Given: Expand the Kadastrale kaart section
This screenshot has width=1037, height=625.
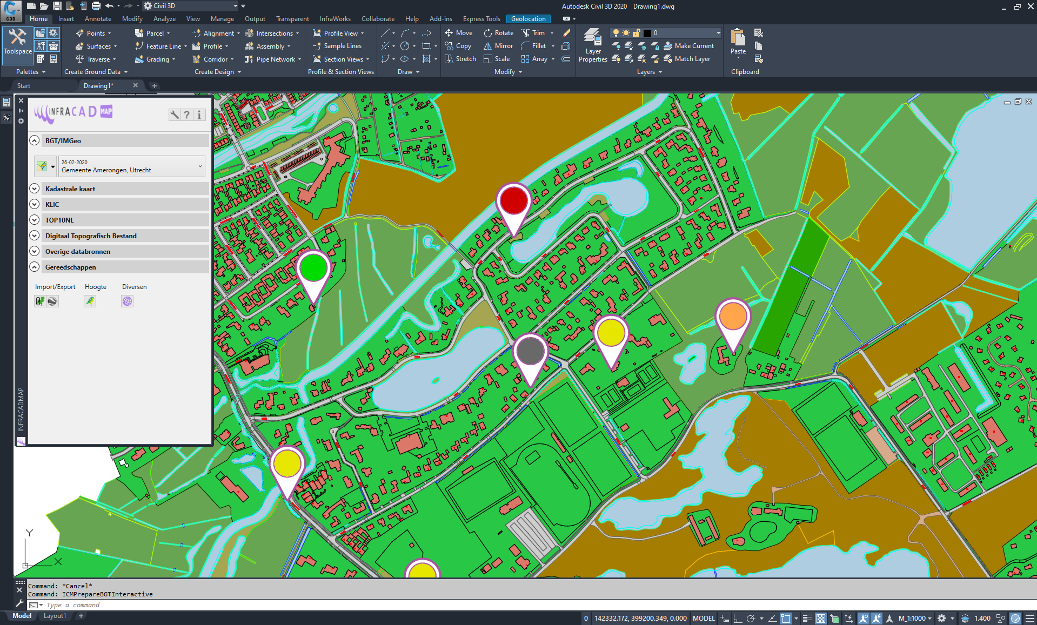Looking at the screenshot, I should (x=35, y=189).
